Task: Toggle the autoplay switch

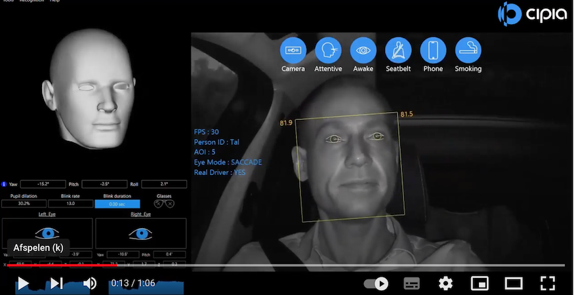Action: (376, 283)
